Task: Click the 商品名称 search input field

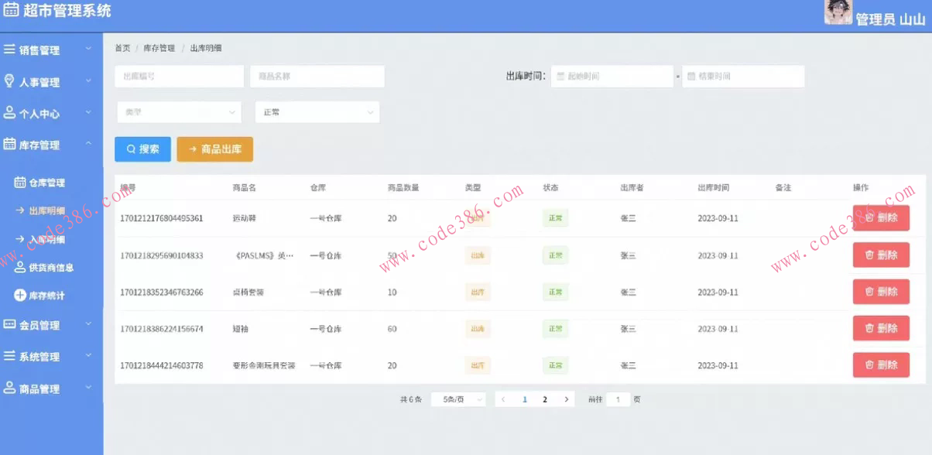Action: coord(317,77)
